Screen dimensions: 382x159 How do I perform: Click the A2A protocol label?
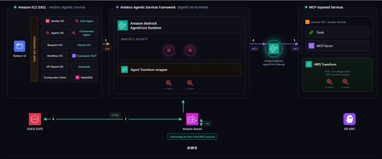(x=107, y=48)
